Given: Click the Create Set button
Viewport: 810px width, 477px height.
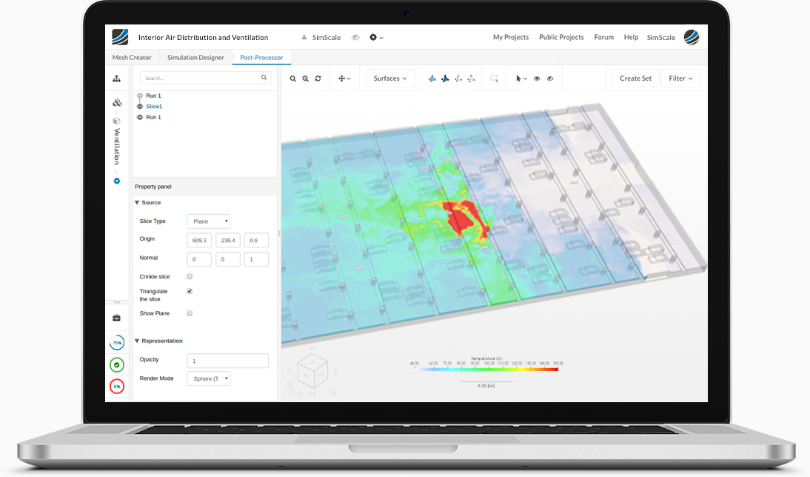Looking at the screenshot, I should point(635,78).
